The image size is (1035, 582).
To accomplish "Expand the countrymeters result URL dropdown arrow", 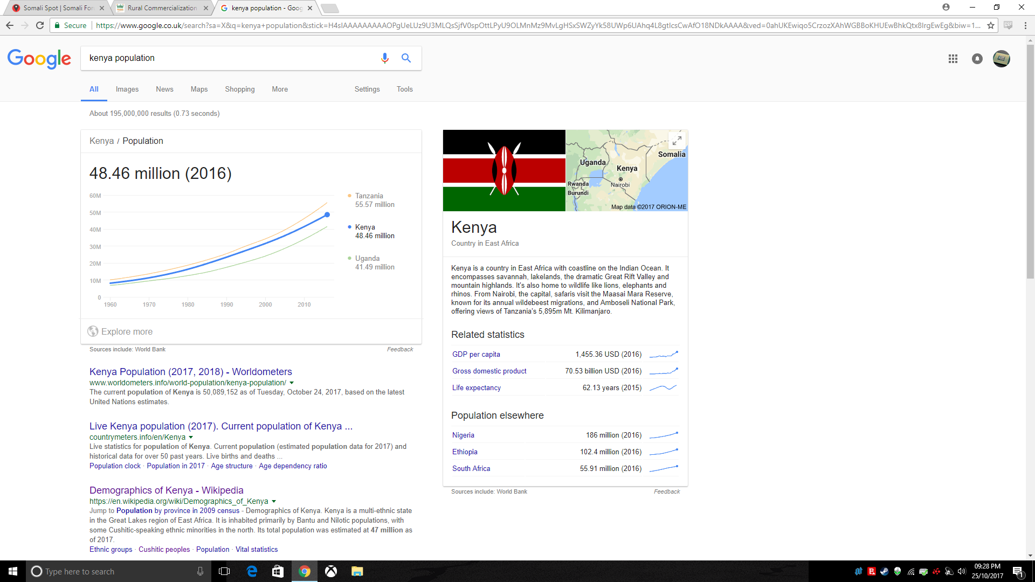I will [x=191, y=438].
